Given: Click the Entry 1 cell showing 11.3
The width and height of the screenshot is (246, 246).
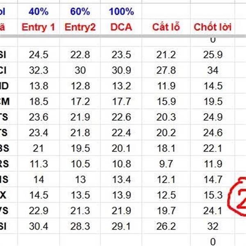Looking at the screenshot, I should click(38, 164).
